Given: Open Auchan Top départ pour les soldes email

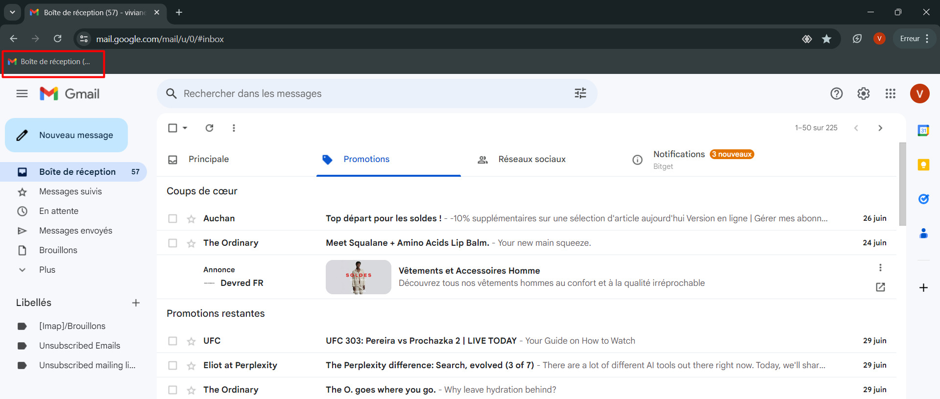Looking at the screenshot, I should pyautogui.click(x=527, y=218).
